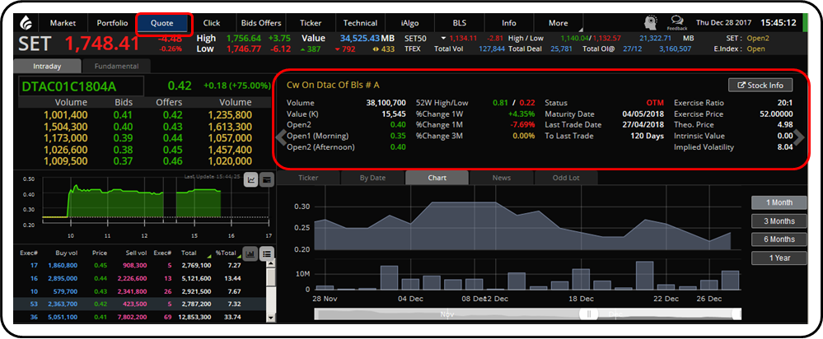Set chart range to 6 Months
The height and width of the screenshot is (339, 823).
point(779,239)
